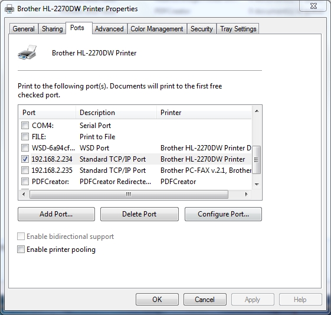Click the vertical scrollbar thumb in port list
Image resolution: width=331 pixels, height=315 pixels.
click(x=256, y=160)
